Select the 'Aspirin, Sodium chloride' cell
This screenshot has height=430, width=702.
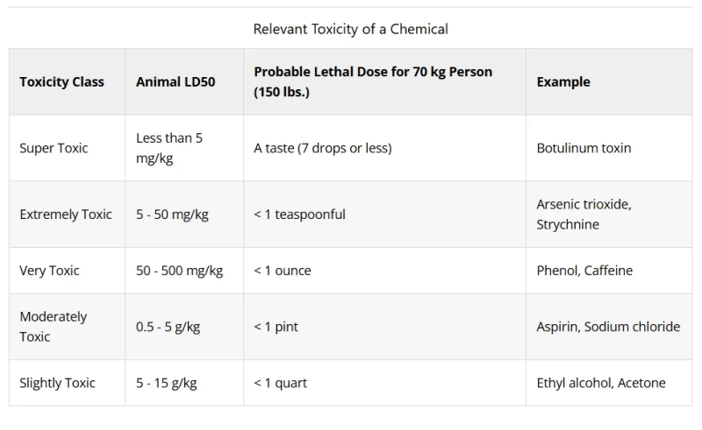click(x=608, y=327)
